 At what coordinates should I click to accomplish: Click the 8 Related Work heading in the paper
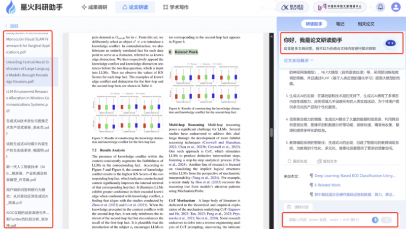tap(183, 52)
